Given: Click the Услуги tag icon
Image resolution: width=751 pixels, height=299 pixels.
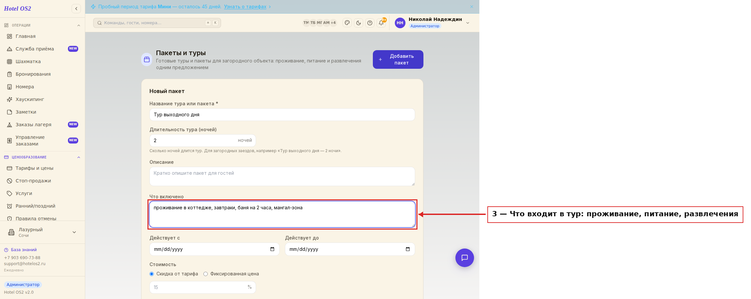Looking at the screenshot, I should (x=10, y=193).
